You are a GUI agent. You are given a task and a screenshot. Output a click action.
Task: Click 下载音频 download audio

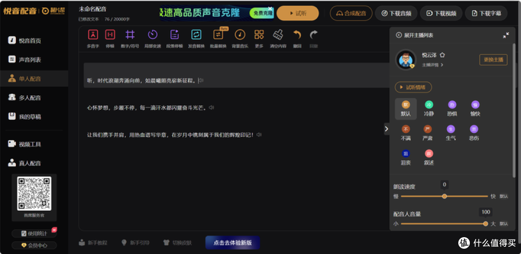(396, 13)
